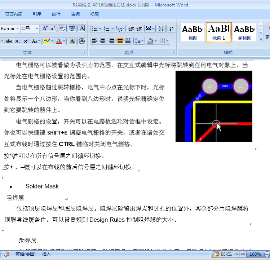Click Increase Indent icon

(x=139, y=29)
